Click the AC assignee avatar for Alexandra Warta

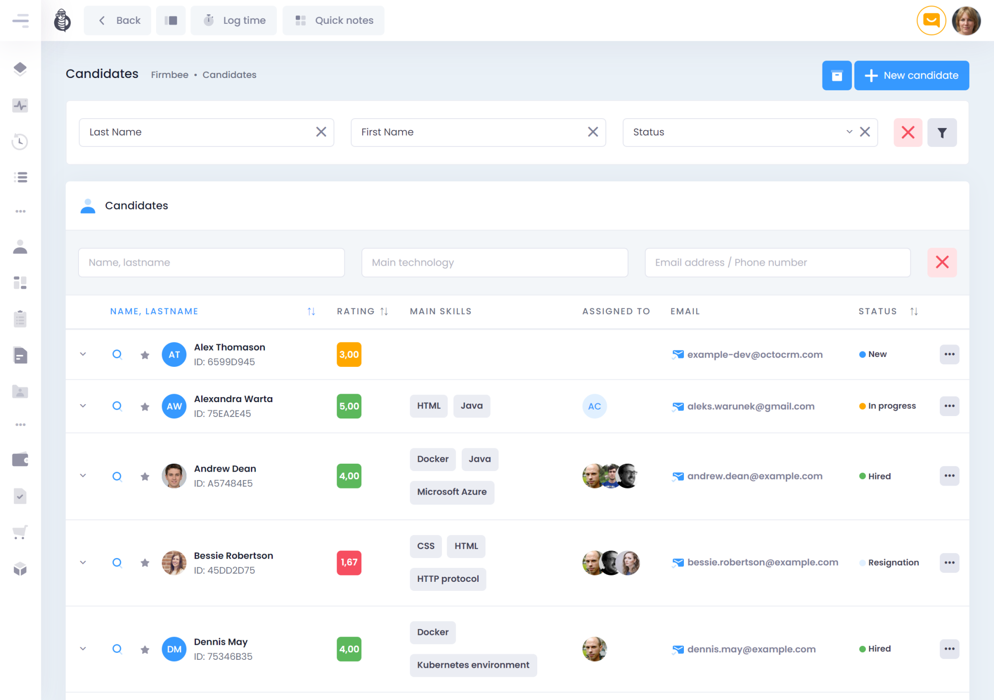(x=594, y=406)
